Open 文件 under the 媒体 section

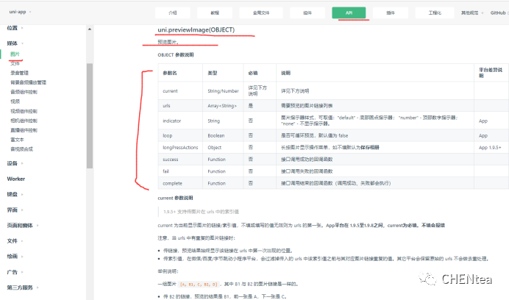15,63
